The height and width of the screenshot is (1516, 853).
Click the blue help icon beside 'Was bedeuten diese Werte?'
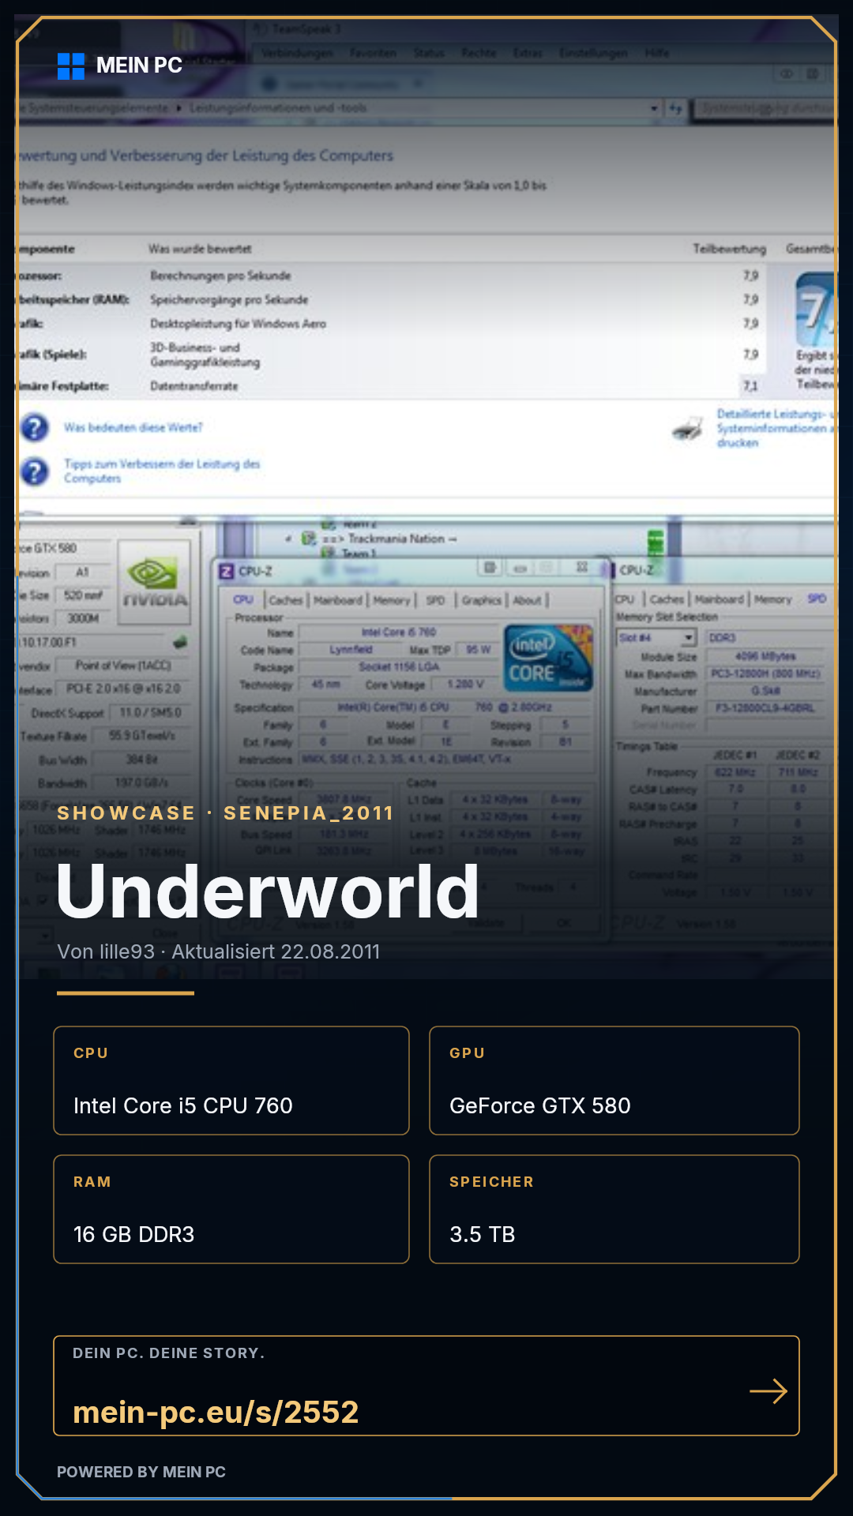click(x=35, y=427)
